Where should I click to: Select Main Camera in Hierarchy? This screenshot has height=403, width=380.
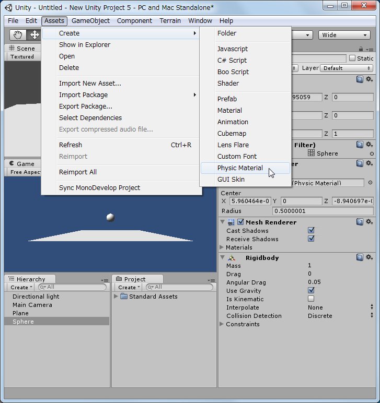[57, 305]
